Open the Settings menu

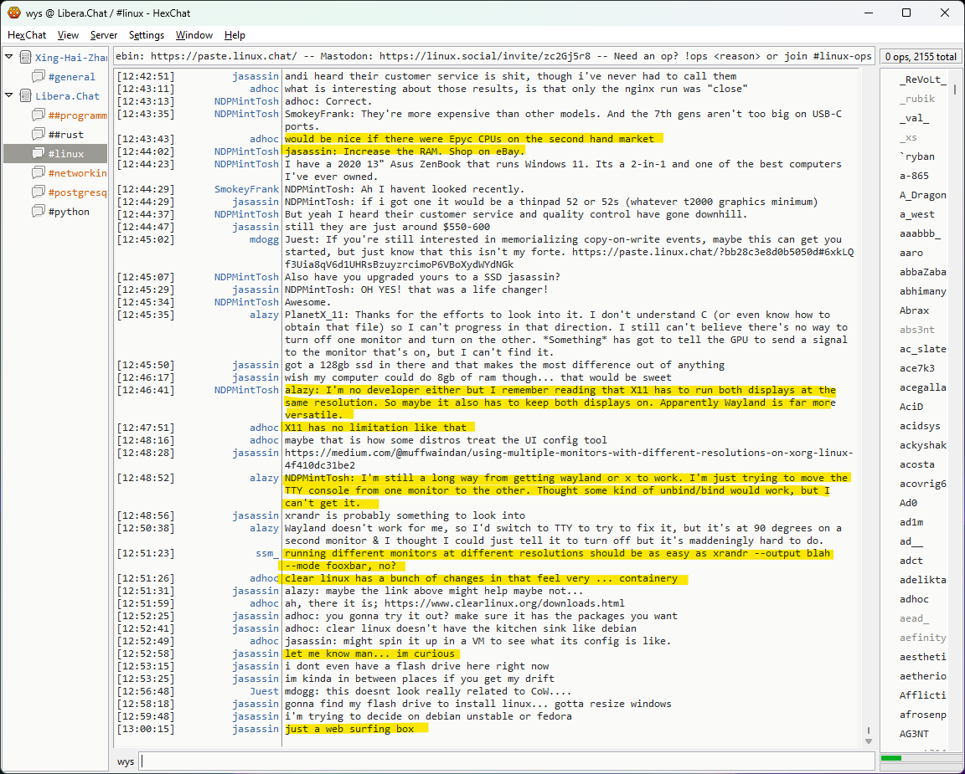point(147,35)
